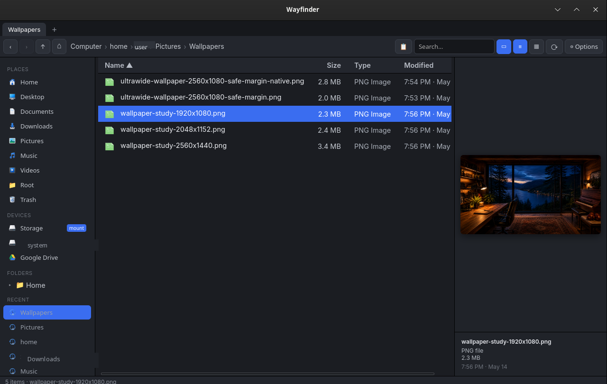This screenshot has height=384, width=607.
Task: Click the preview filename wallpaper-study-1920x1080.png
Action: point(506,341)
